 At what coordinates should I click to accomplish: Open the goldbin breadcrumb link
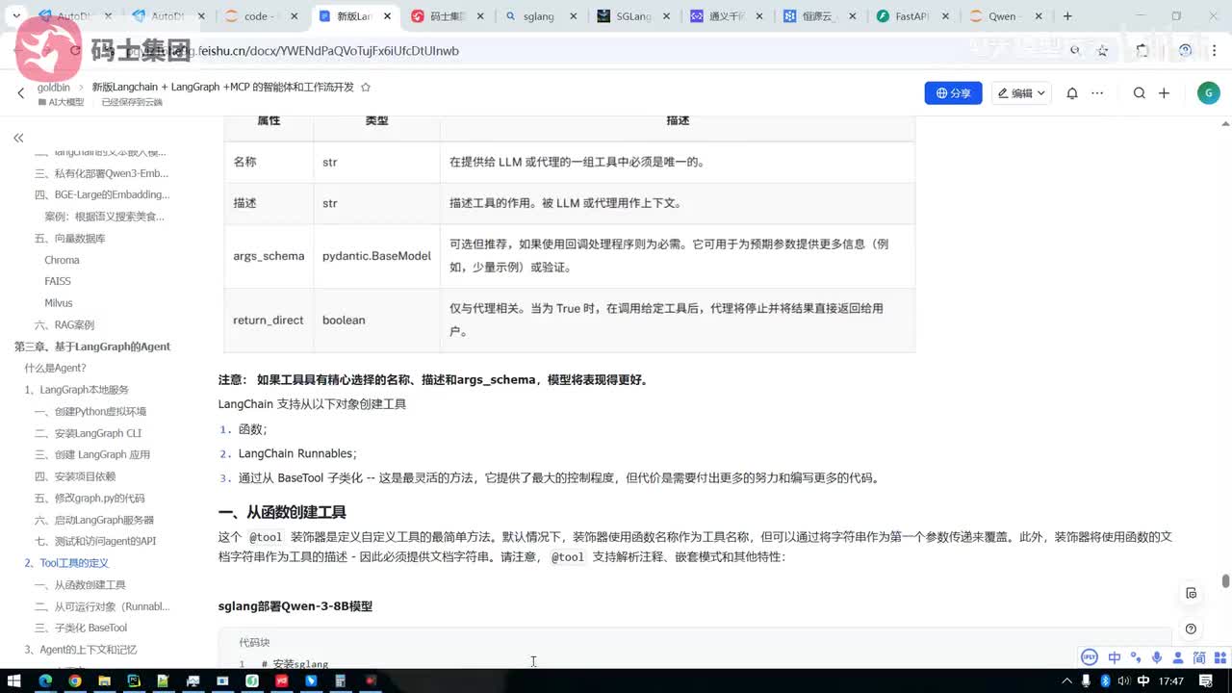[x=54, y=87]
